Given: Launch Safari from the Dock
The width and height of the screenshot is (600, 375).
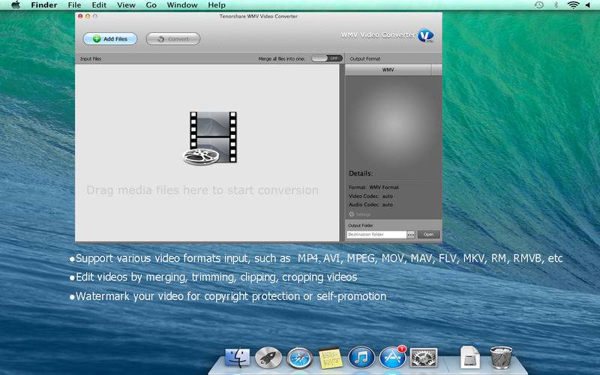Looking at the screenshot, I should point(299,358).
